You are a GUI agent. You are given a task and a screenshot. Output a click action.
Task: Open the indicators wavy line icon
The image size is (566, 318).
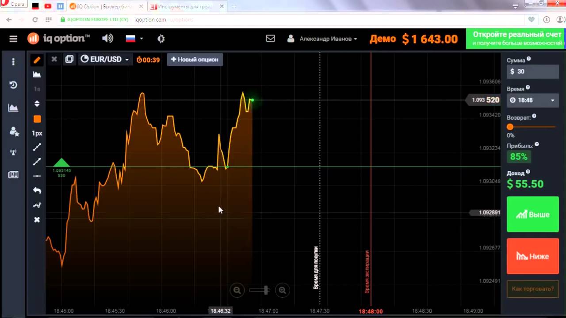(37, 205)
